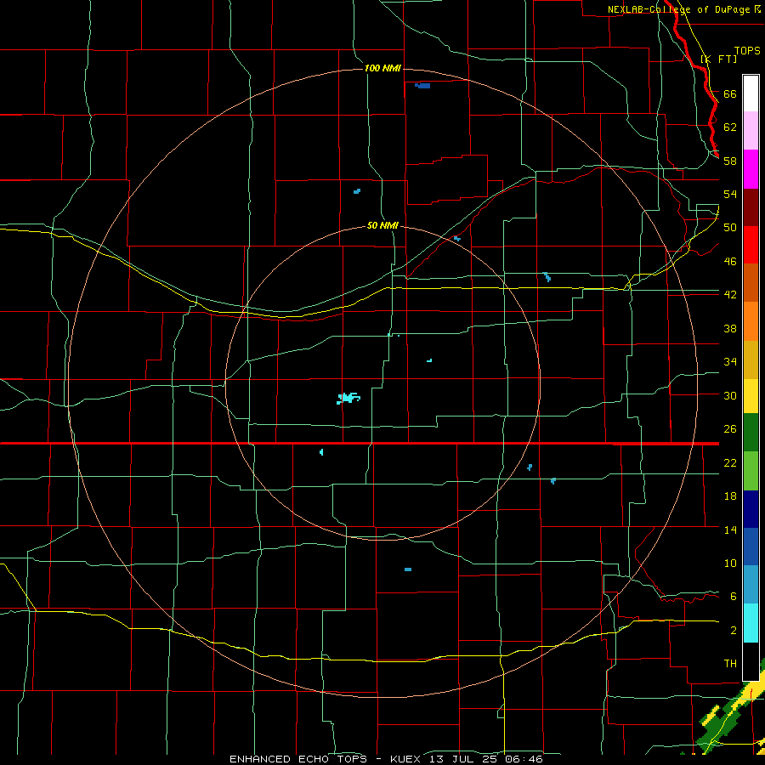Pick the bright red legend swatch
765x765 pixels.
coord(751,245)
